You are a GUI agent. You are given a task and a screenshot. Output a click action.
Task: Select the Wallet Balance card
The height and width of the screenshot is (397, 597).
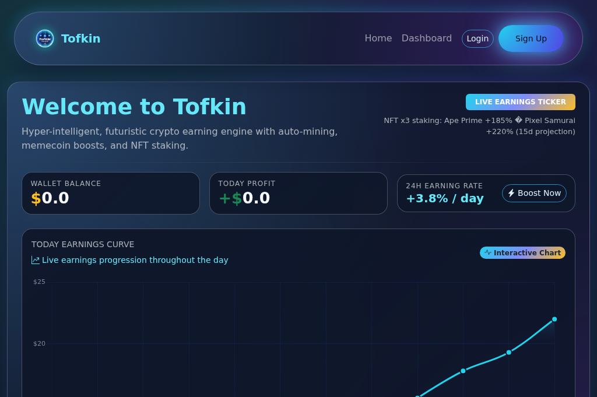tap(111, 193)
